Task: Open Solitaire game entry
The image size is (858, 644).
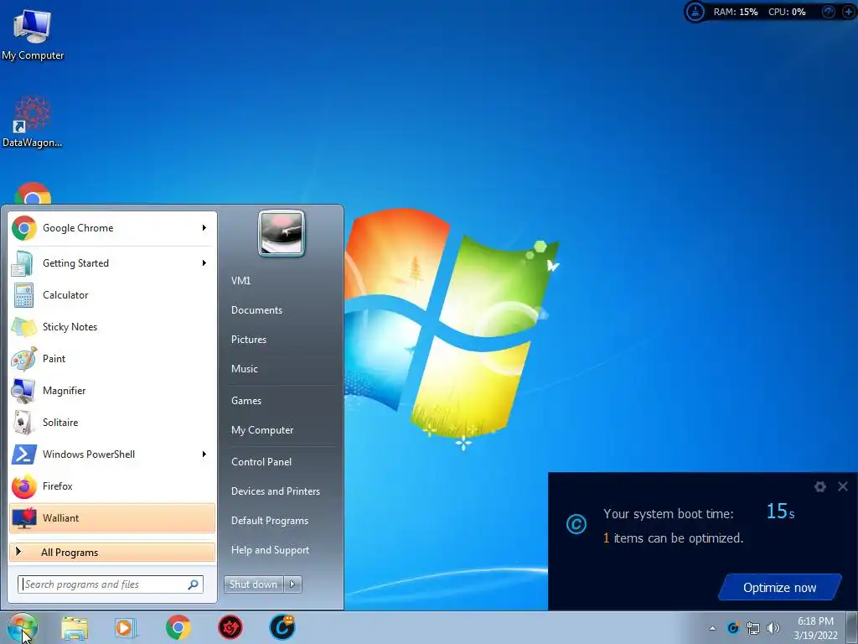Action: point(112,423)
